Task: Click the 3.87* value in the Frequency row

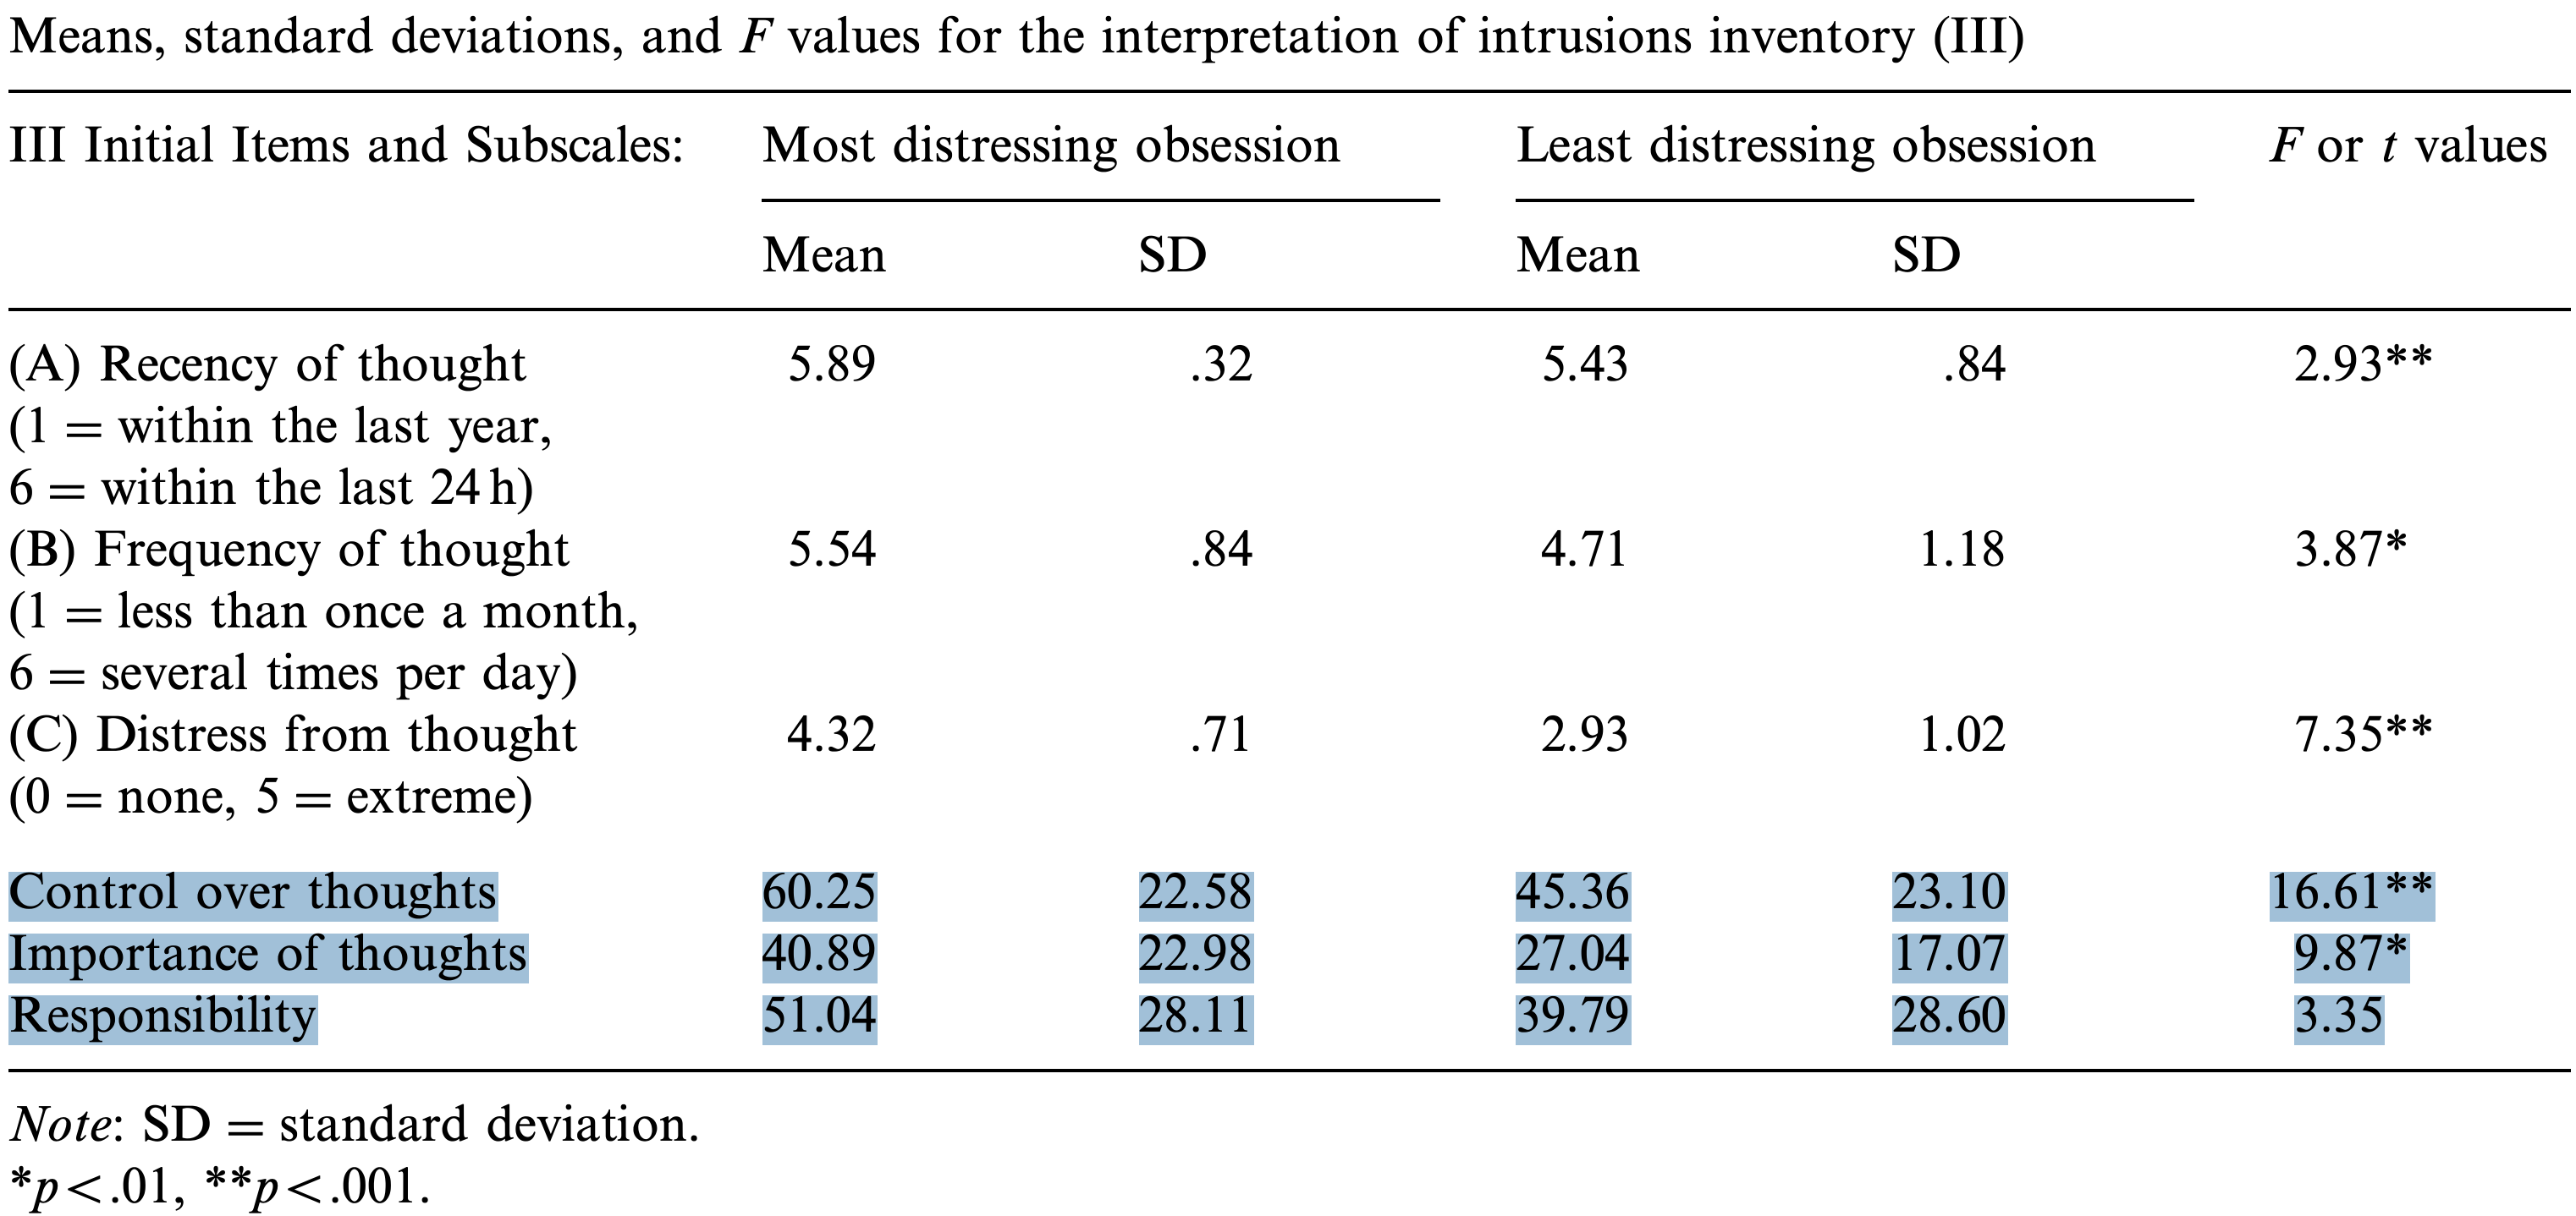Action: click(x=2350, y=550)
